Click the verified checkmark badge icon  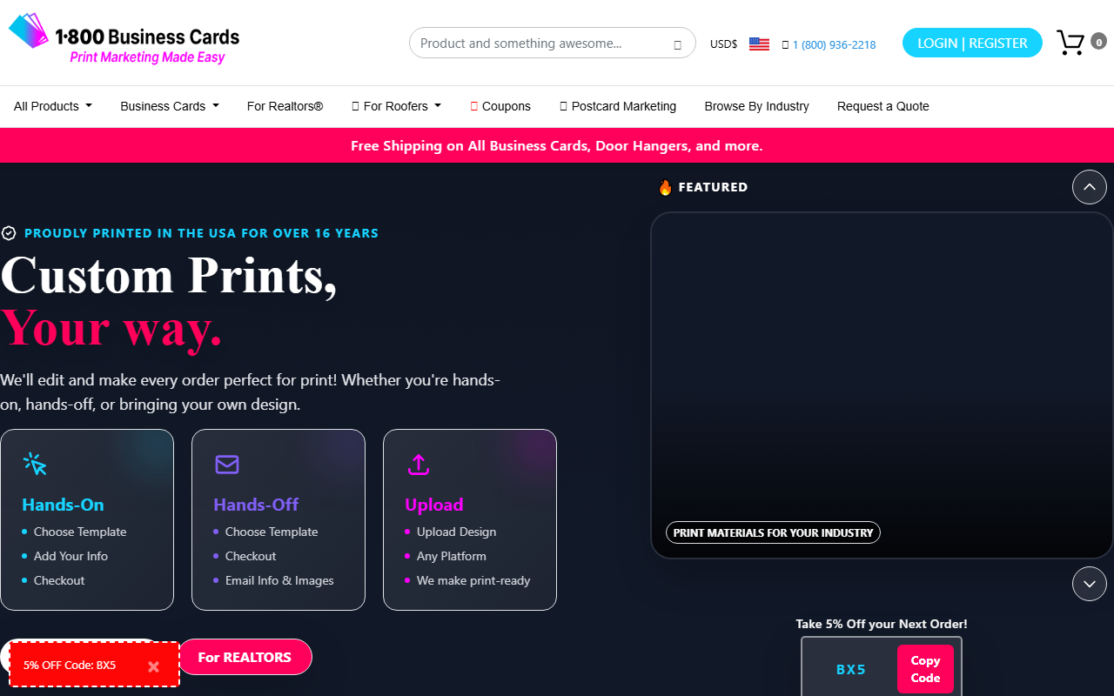[x=9, y=233]
